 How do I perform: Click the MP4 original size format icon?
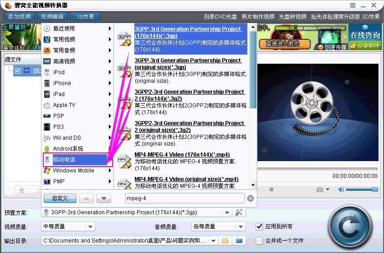[125, 184]
